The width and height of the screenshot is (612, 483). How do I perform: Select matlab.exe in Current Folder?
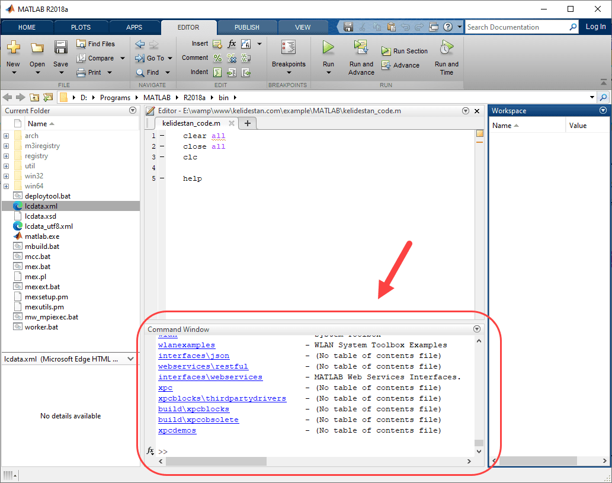[x=42, y=236]
